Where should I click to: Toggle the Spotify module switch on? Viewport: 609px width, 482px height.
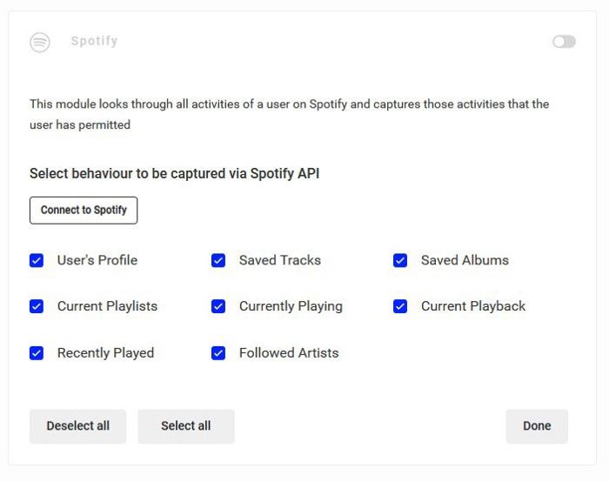pyautogui.click(x=564, y=42)
